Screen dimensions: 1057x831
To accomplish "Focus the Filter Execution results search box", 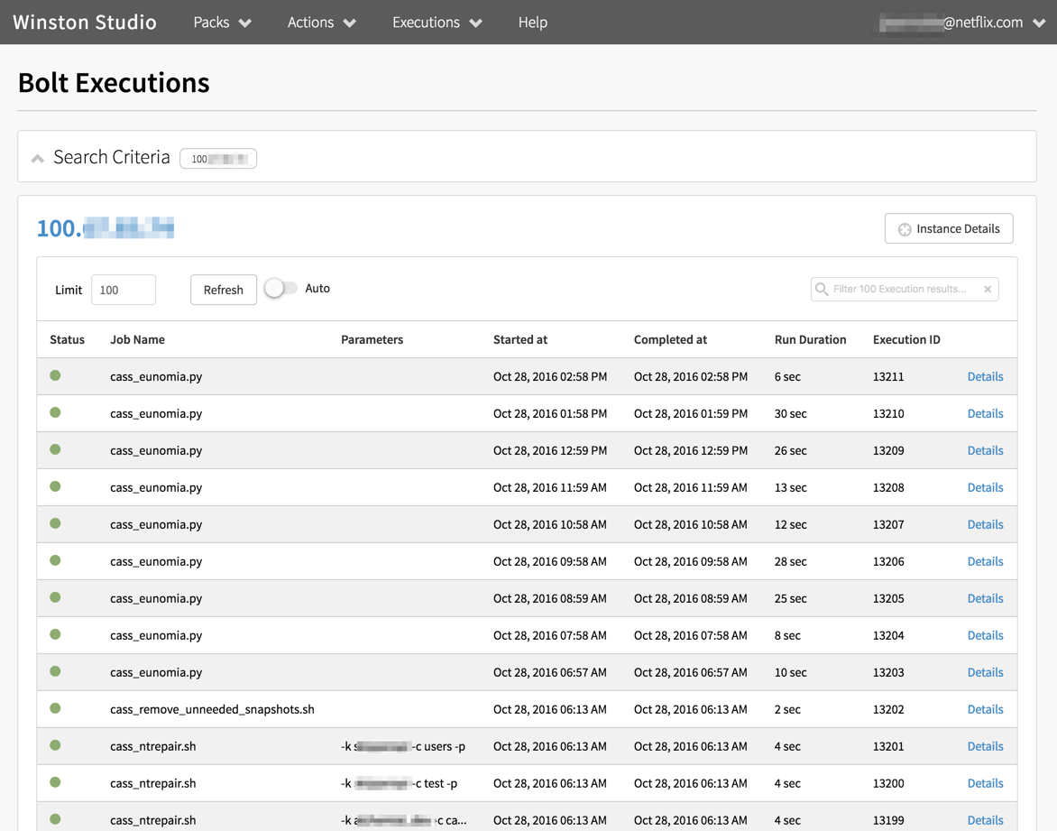I will click(902, 290).
